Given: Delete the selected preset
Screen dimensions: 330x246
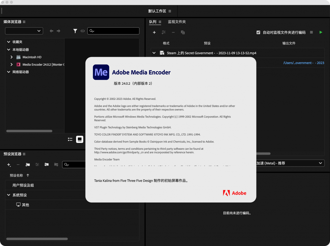Looking at the screenshot, I should [x=18, y=165].
